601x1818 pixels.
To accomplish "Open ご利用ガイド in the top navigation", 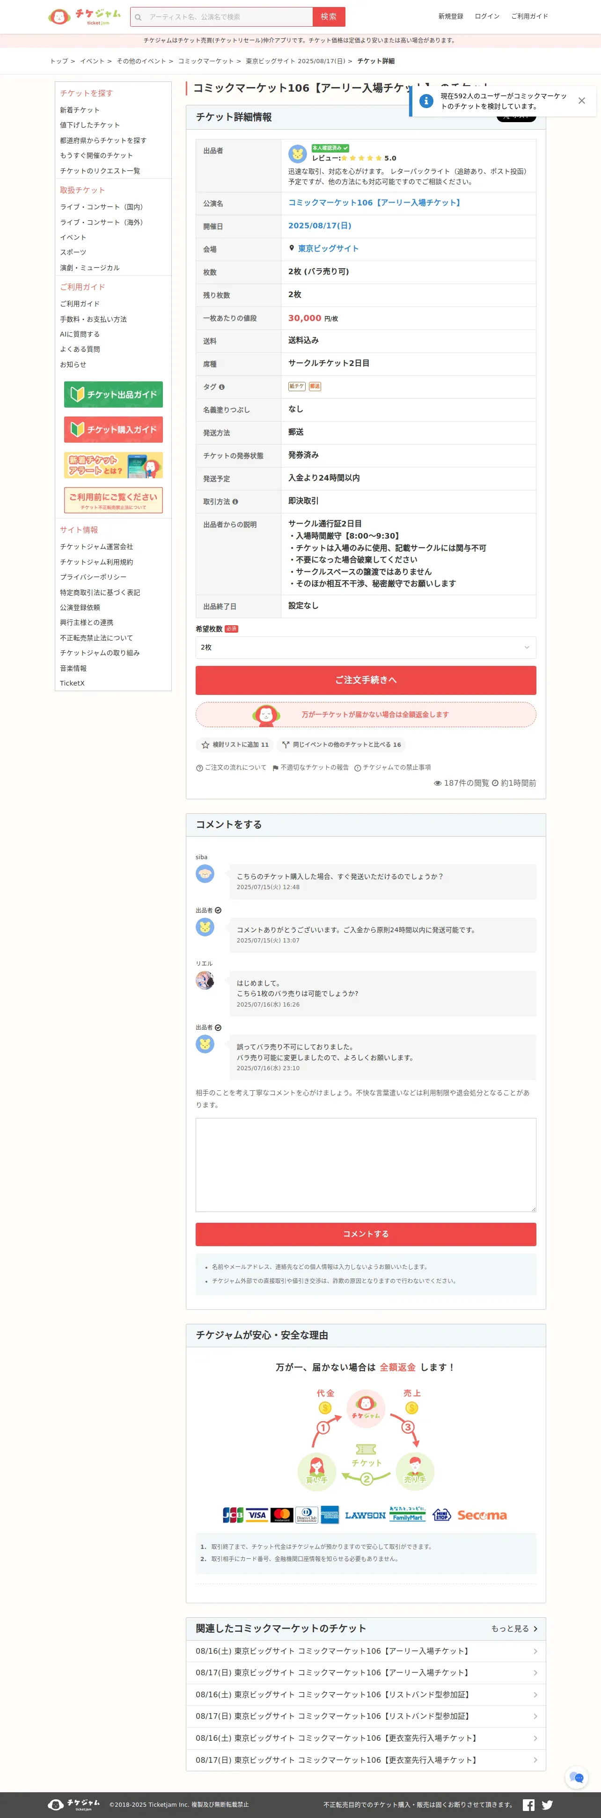I will pos(529,16).
